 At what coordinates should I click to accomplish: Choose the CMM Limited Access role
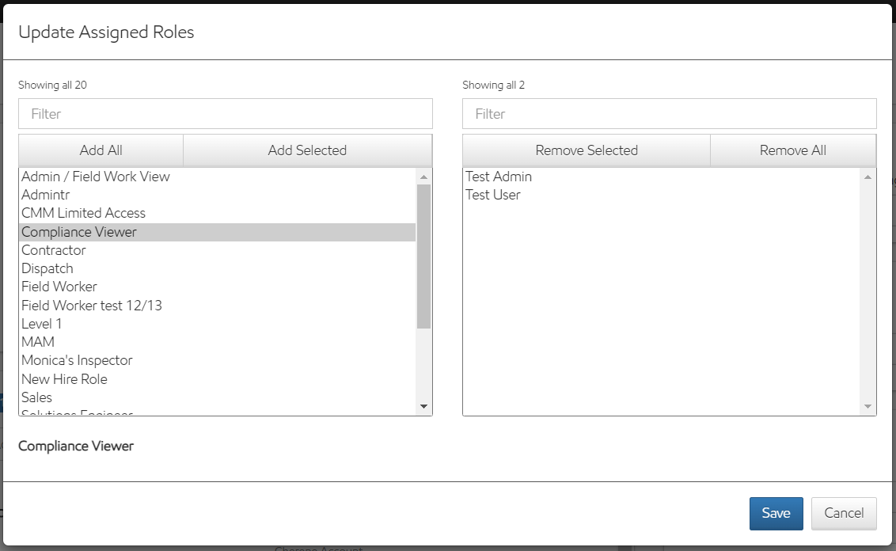(84, 213)
